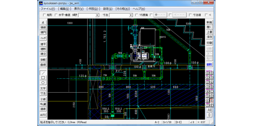Click the 多角形 polygon button
This screenshot has height=126, width=253.
click(43, 60)
